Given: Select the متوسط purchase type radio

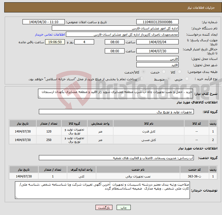Looking at the screenshot, I should click(x=168, y=79).
